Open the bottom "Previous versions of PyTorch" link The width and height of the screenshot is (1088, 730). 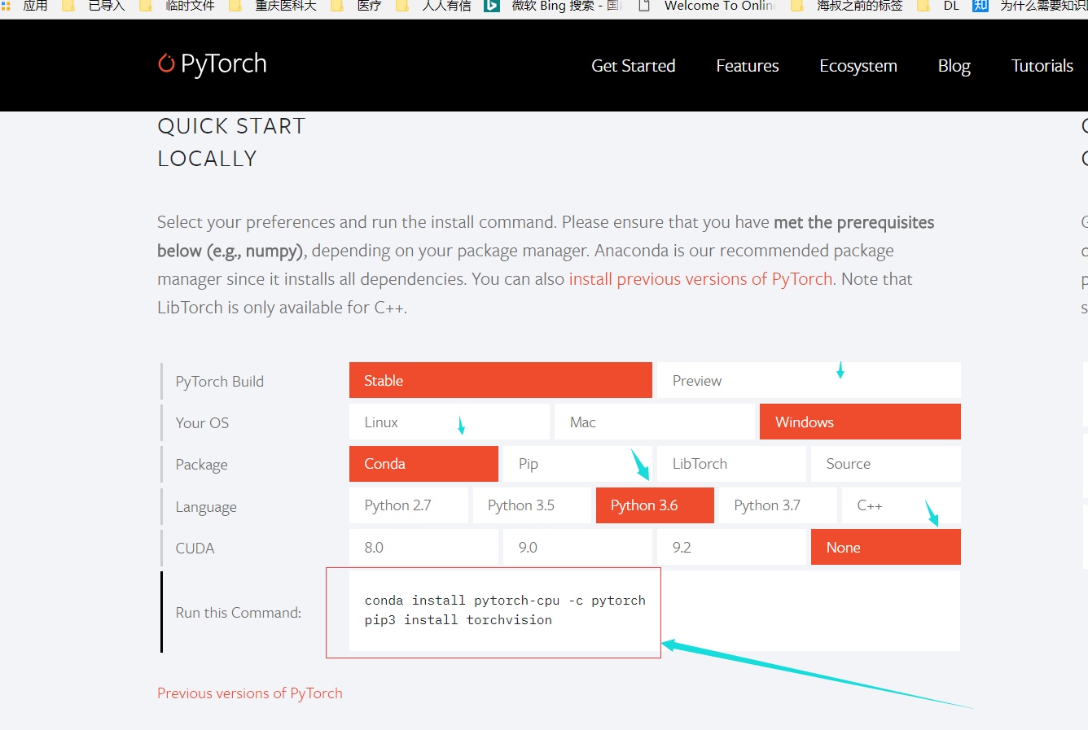point(250,693)
